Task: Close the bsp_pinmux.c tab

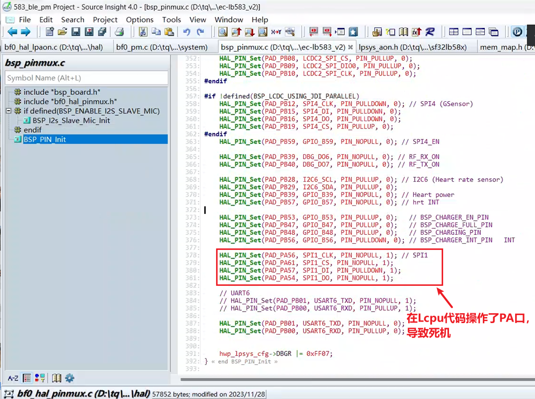Action: point(351,47)
